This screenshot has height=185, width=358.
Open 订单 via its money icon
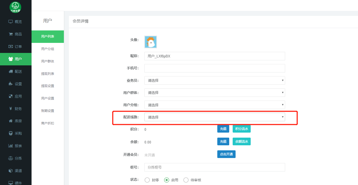(11, 47)
